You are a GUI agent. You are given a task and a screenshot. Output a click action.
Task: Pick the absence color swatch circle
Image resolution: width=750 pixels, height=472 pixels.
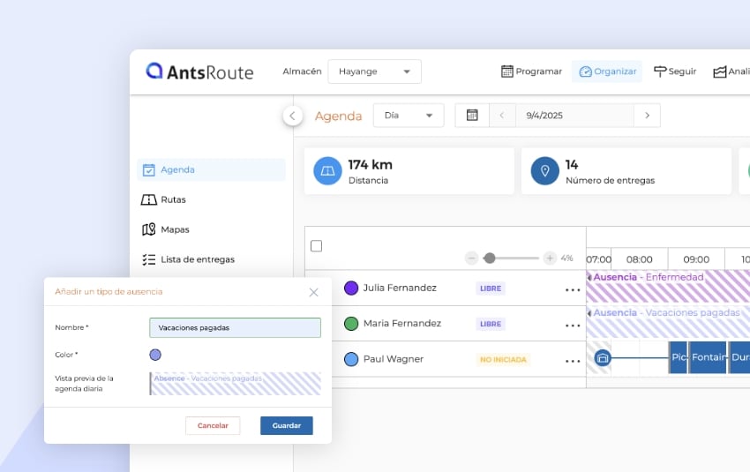(155, 355)
